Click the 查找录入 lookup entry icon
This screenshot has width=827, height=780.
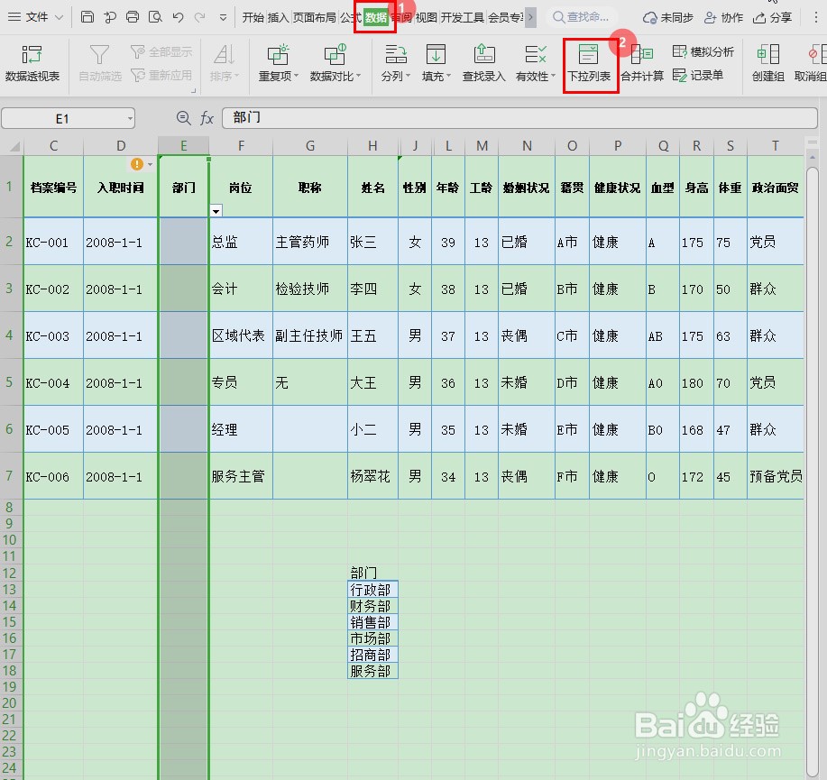(483, 63)
